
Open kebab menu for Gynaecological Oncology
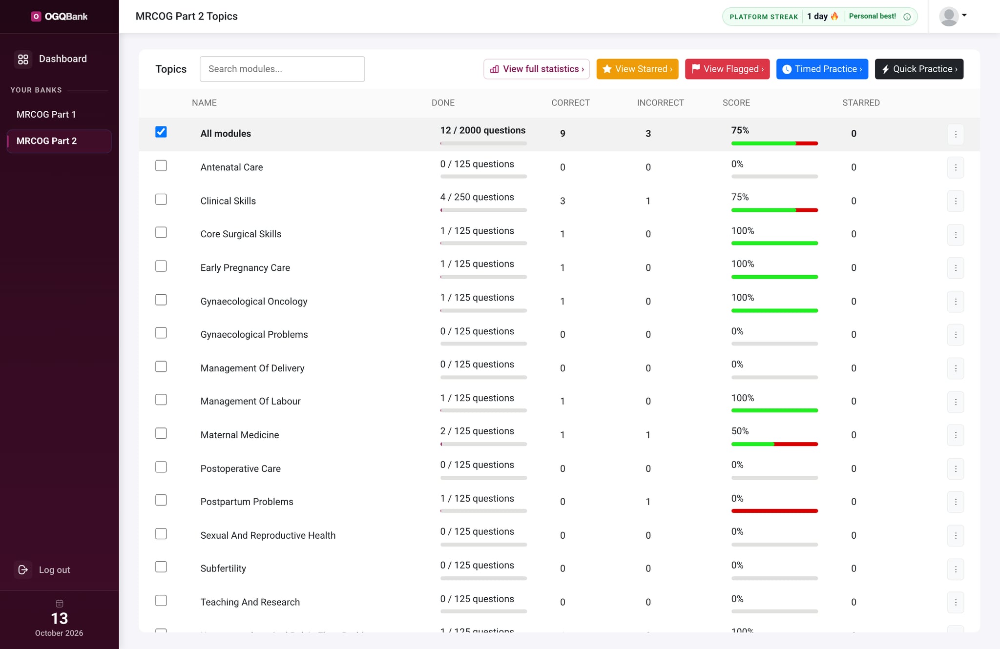point(956,302)
